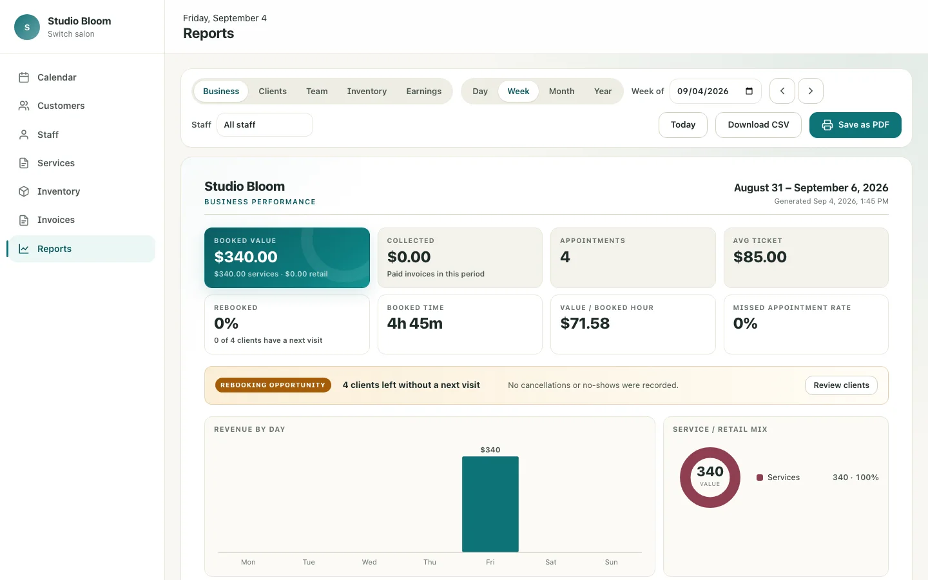Click the Review clients button
The image size is (928, 580).
(841, 385)
